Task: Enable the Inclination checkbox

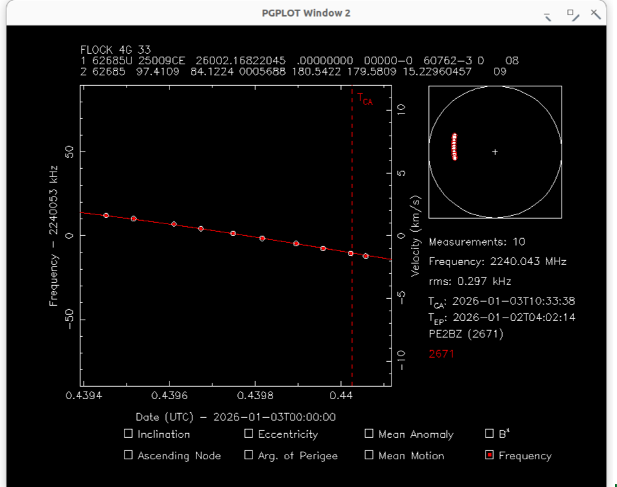Action: click(x=128, y=434)
